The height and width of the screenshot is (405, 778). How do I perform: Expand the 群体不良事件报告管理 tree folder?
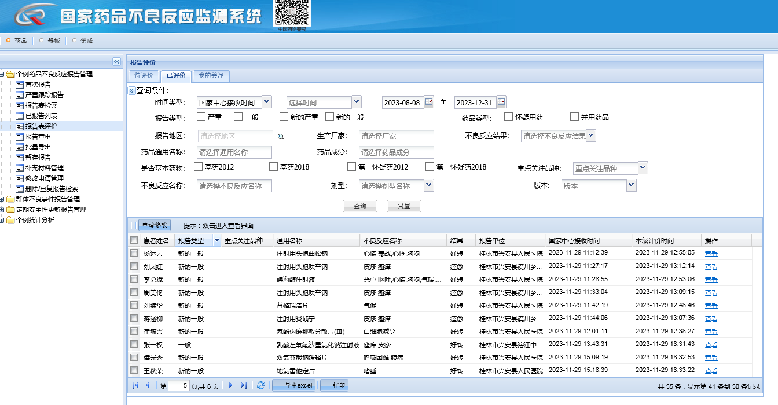click(x=3, y=199)
